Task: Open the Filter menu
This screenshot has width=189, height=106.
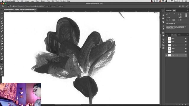Action: [48, 1]
